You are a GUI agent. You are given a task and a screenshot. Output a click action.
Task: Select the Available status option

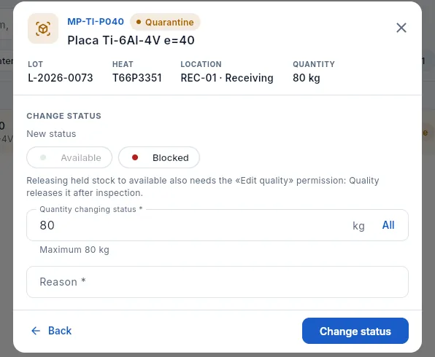coord(69,157)
